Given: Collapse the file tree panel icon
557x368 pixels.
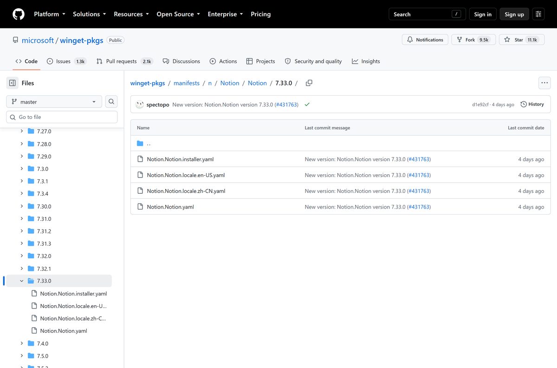Looking at the screenshot, I should tap(13, 83).
